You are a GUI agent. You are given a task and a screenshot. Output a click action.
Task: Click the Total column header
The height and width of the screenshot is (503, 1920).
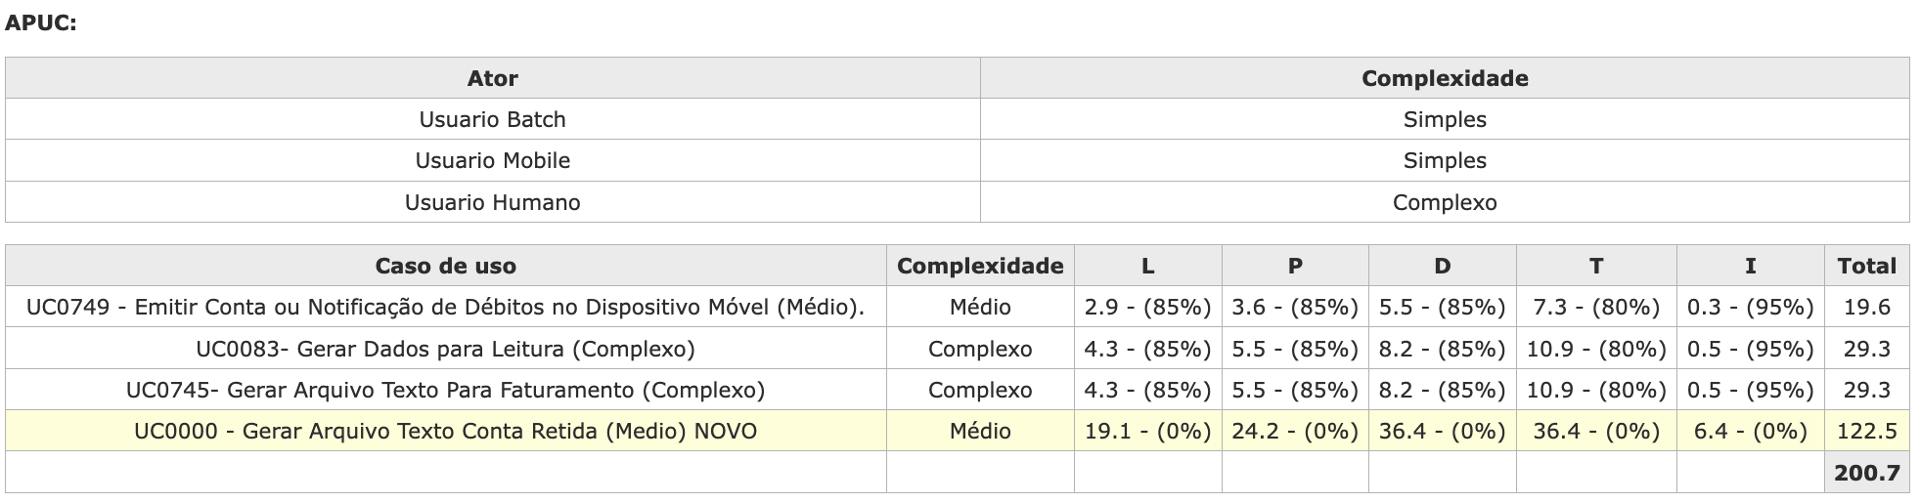1866,266
